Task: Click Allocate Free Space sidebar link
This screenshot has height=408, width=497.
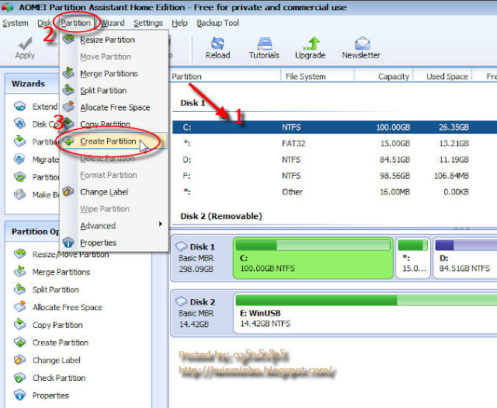Action: (x=68, y=308)
